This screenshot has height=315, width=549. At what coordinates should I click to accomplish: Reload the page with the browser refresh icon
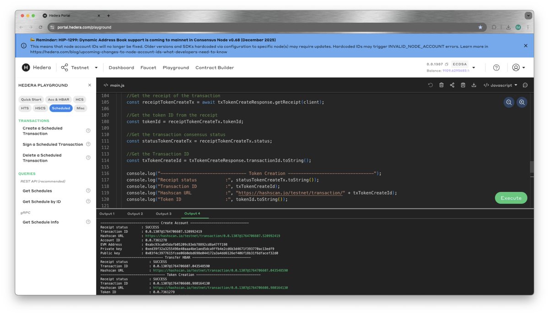40,27
